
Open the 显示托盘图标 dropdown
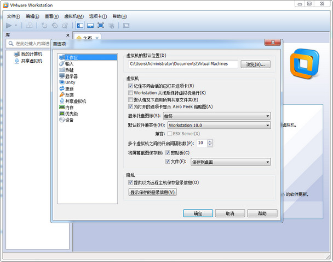(217, 116)
